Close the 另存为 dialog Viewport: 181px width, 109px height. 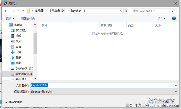pyautogui.click(x=176, y=3)
